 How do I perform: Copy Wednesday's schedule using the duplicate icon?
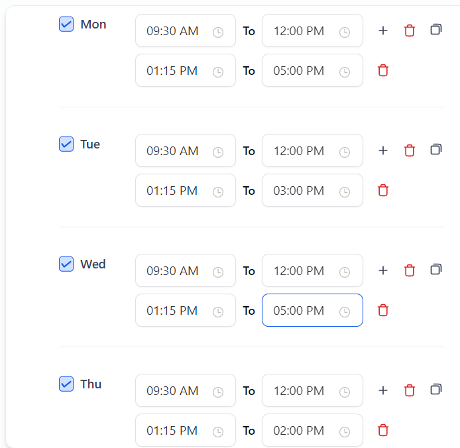tap(435, 270)
